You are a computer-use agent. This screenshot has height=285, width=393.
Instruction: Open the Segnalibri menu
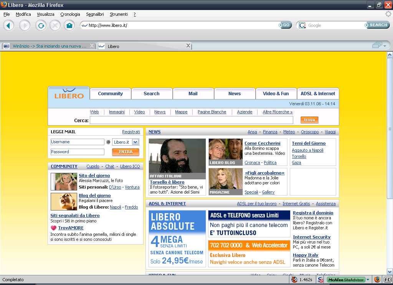[95, 14]
